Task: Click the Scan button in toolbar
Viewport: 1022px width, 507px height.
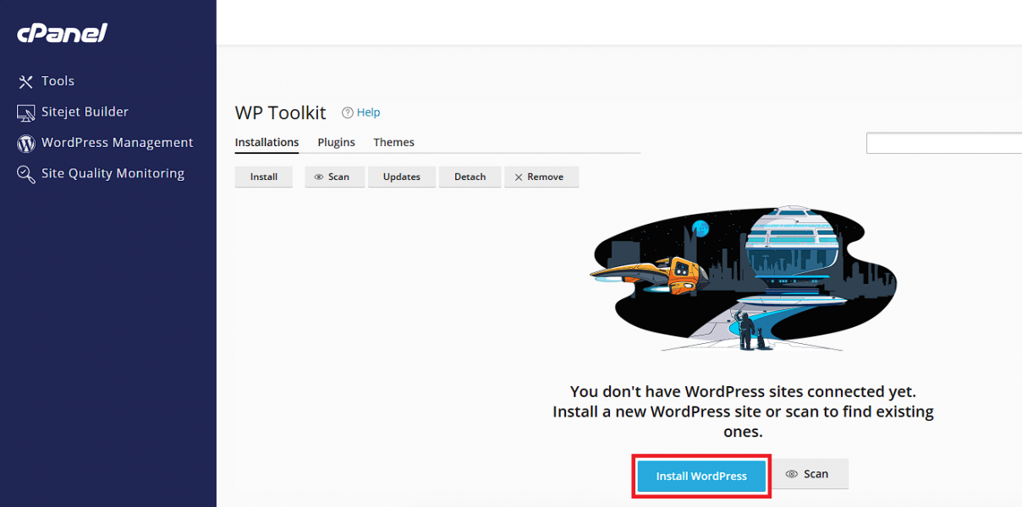Action: (334, 177)
